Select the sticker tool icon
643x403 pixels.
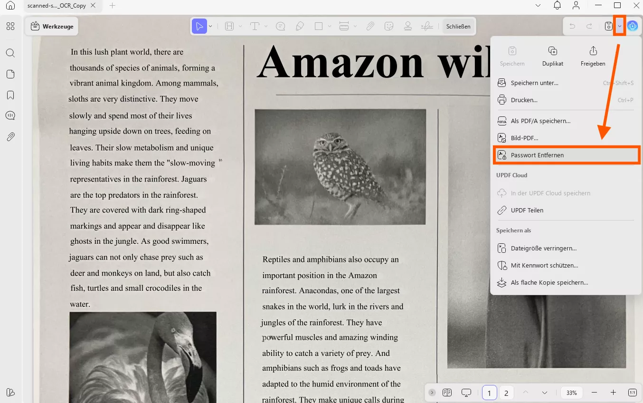389,27
